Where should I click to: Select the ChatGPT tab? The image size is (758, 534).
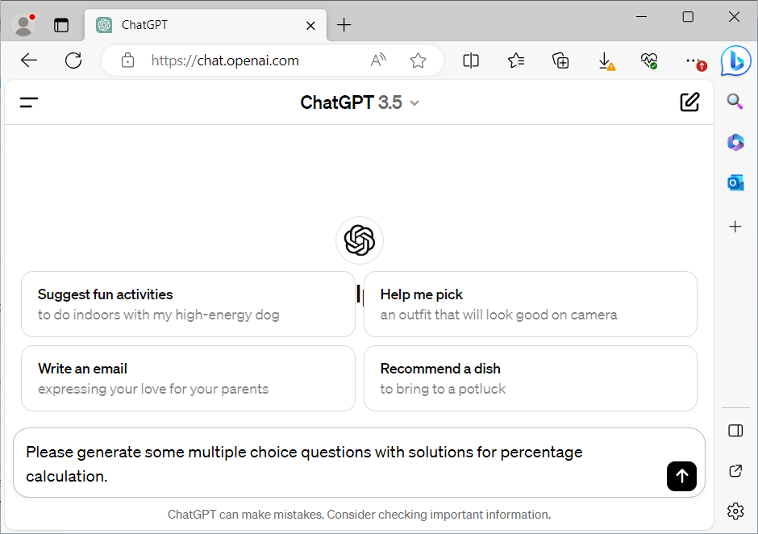(206, 25)
